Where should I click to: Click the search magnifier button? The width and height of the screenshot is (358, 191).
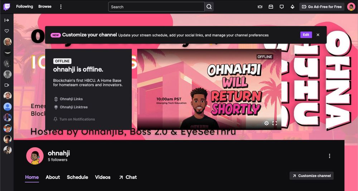[x=209, y=7]
